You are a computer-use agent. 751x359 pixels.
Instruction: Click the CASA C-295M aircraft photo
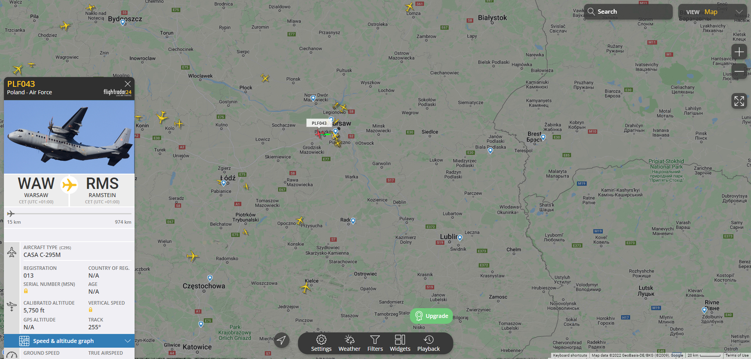[69, 137]
